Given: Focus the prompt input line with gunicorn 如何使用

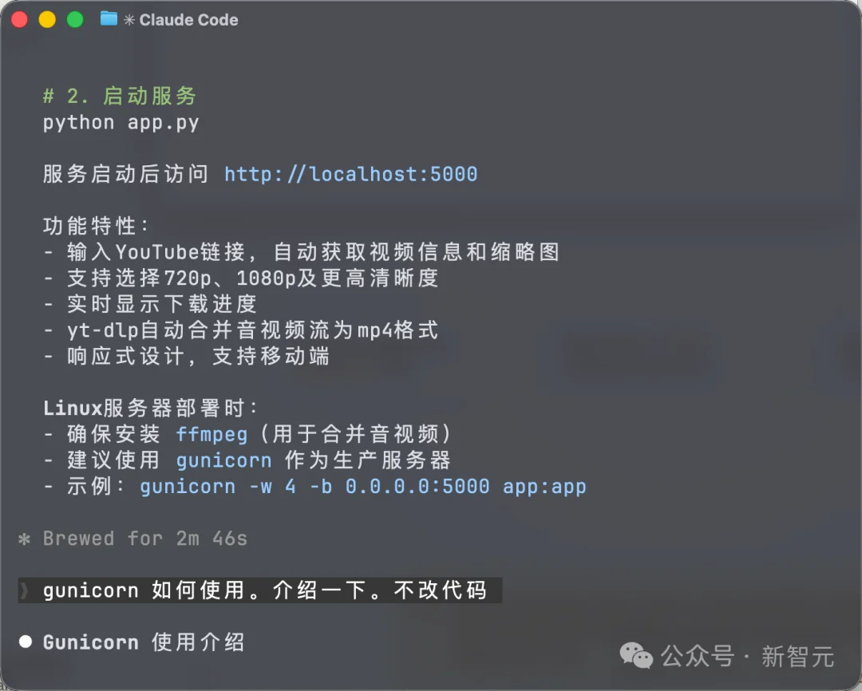Looking at the screenshot, I should 260,590.
